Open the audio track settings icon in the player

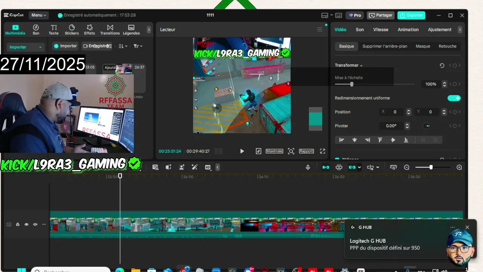coord(258,151)
